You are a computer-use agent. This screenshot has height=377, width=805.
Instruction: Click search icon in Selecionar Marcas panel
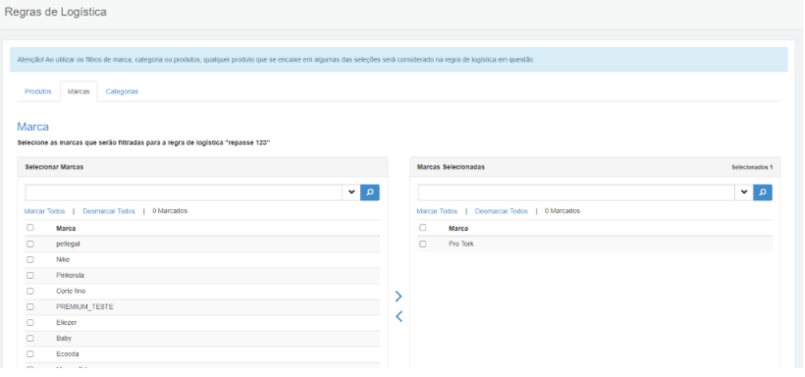click(x=370, y=192)
